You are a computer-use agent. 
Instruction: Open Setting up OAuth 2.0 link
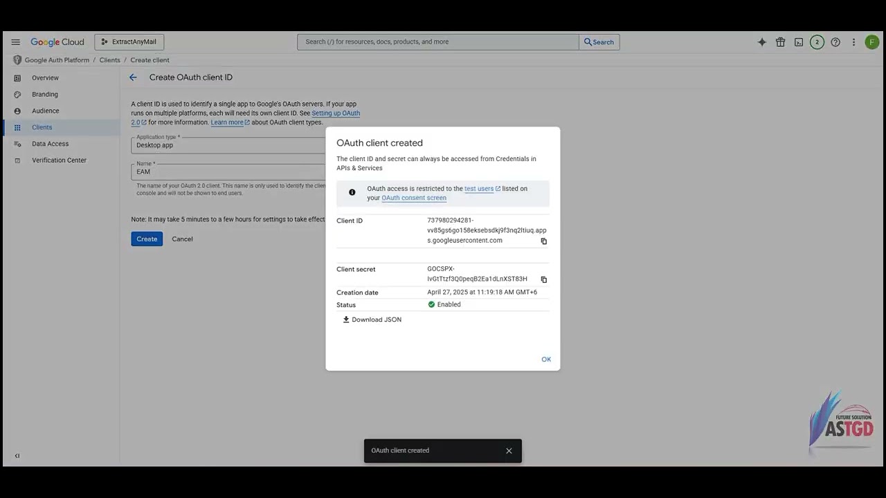coord(336,113)
